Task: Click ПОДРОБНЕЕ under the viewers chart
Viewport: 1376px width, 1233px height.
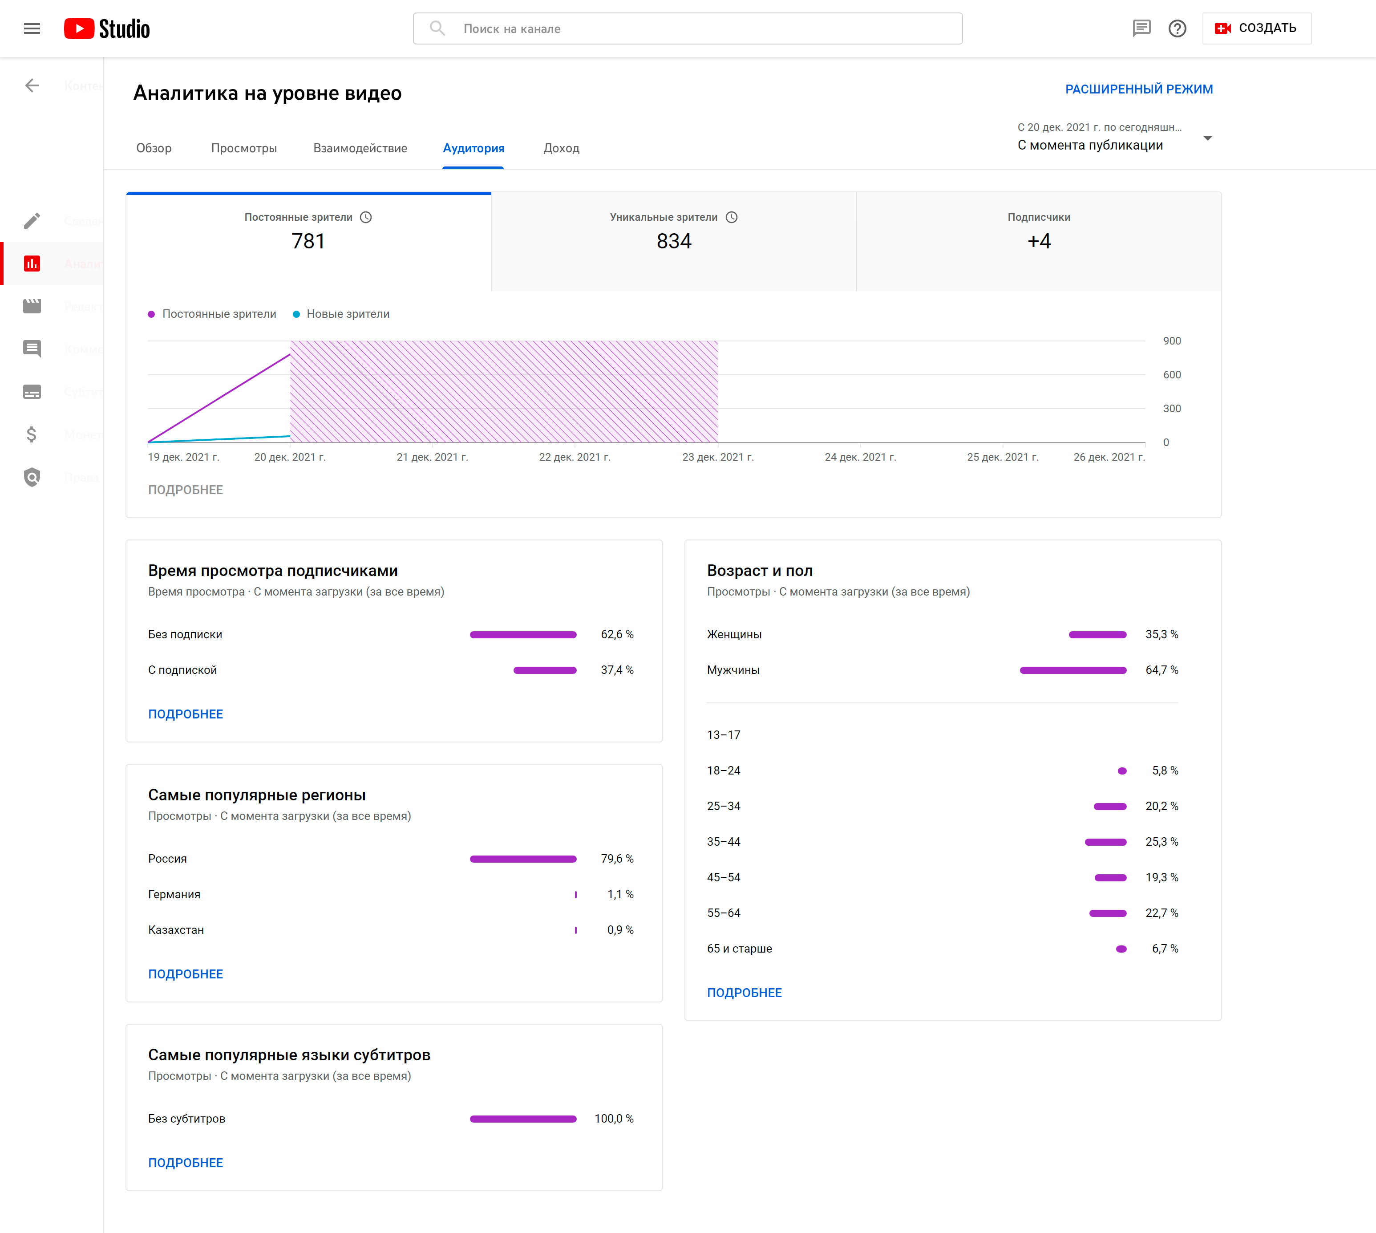Action: point(186,490)
